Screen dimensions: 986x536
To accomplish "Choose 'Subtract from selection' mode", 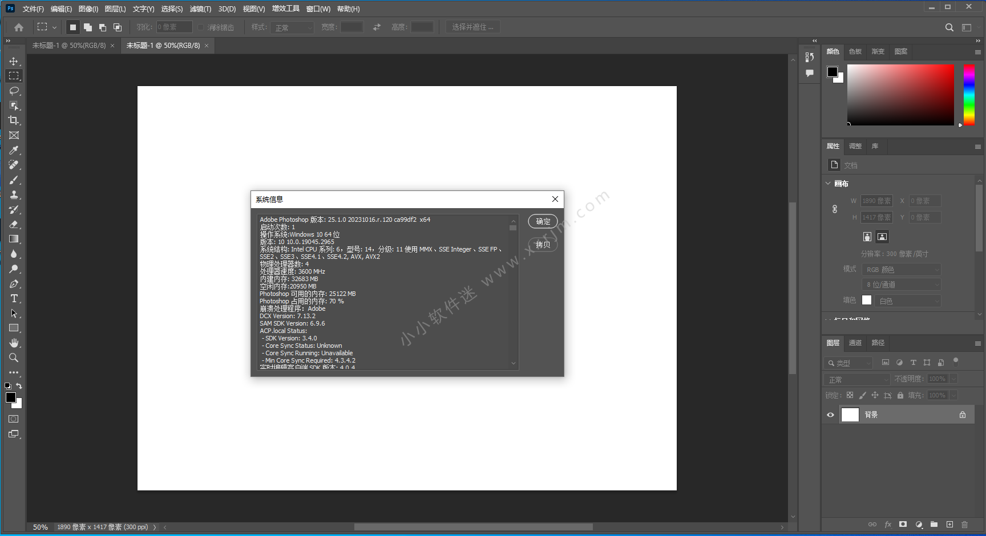I will pyautogui.click(x=103, y=27).
